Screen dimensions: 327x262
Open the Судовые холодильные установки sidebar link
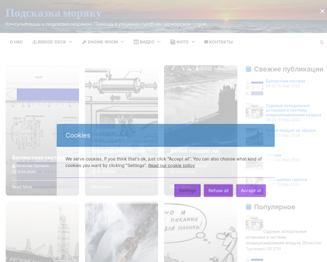(293, 110)
